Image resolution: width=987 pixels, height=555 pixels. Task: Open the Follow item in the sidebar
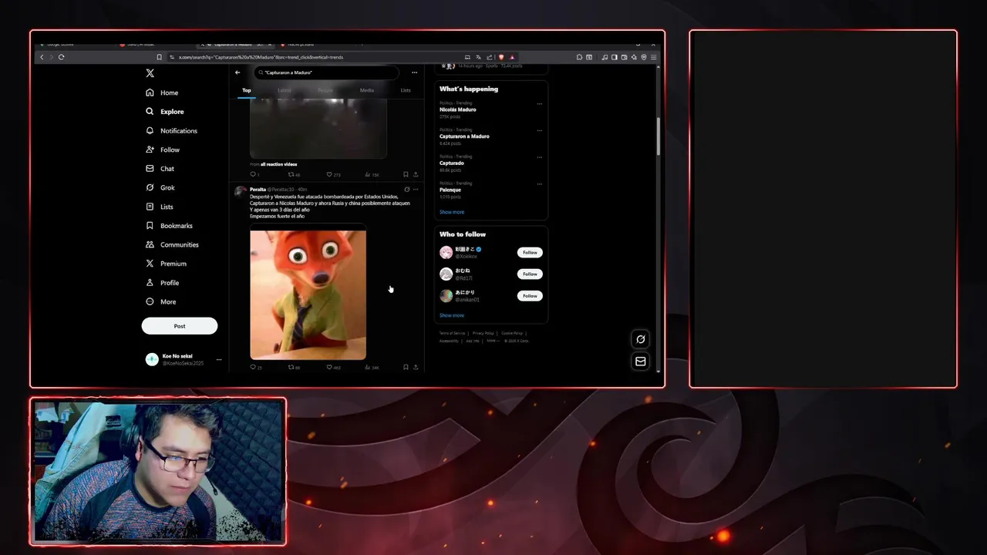coord(163,150)
